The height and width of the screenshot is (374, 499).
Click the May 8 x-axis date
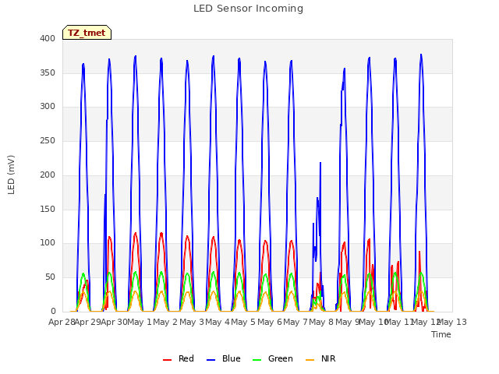[321, 322]
